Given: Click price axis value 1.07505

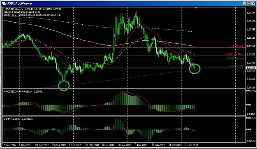Looking at the screenshot, I should 251,54.
